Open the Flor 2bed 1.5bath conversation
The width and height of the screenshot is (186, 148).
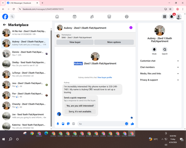(25, 95)
